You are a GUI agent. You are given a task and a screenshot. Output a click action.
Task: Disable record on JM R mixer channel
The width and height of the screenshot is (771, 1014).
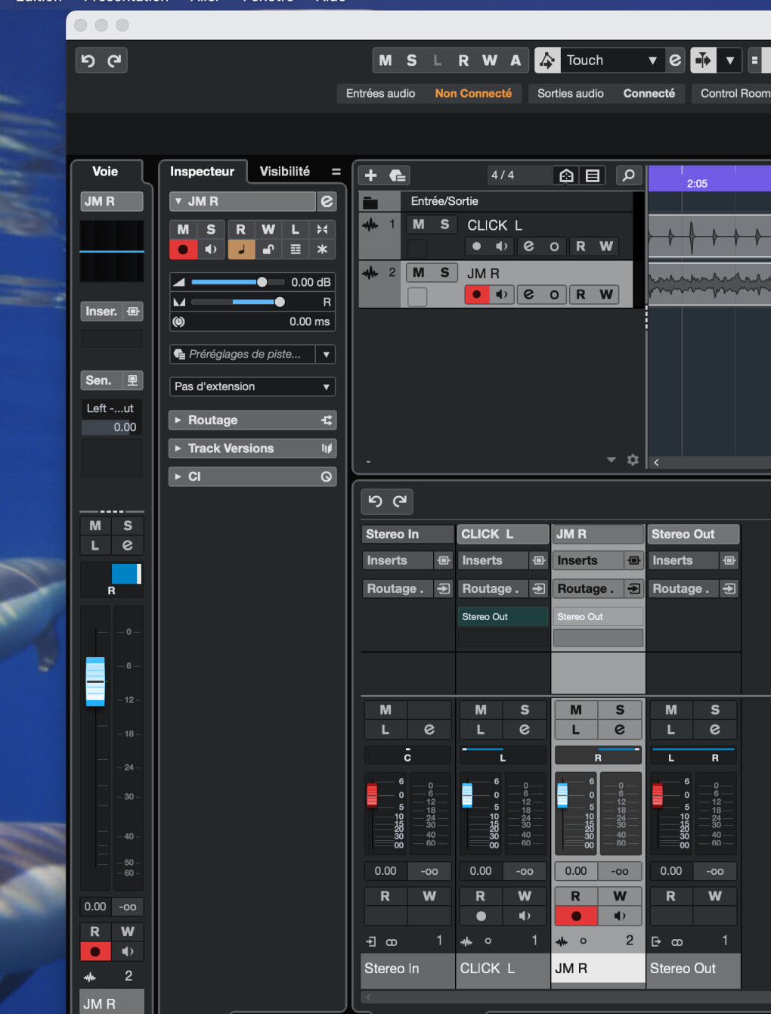click(576, 916)
